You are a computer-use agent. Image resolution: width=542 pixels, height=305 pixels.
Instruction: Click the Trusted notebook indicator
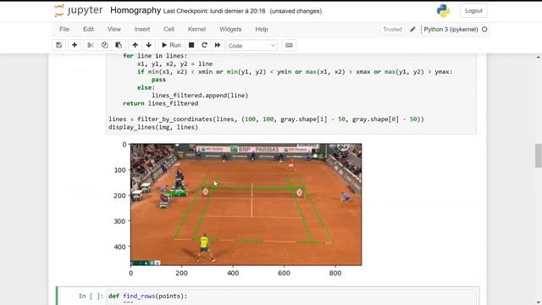tap(392, 30)
